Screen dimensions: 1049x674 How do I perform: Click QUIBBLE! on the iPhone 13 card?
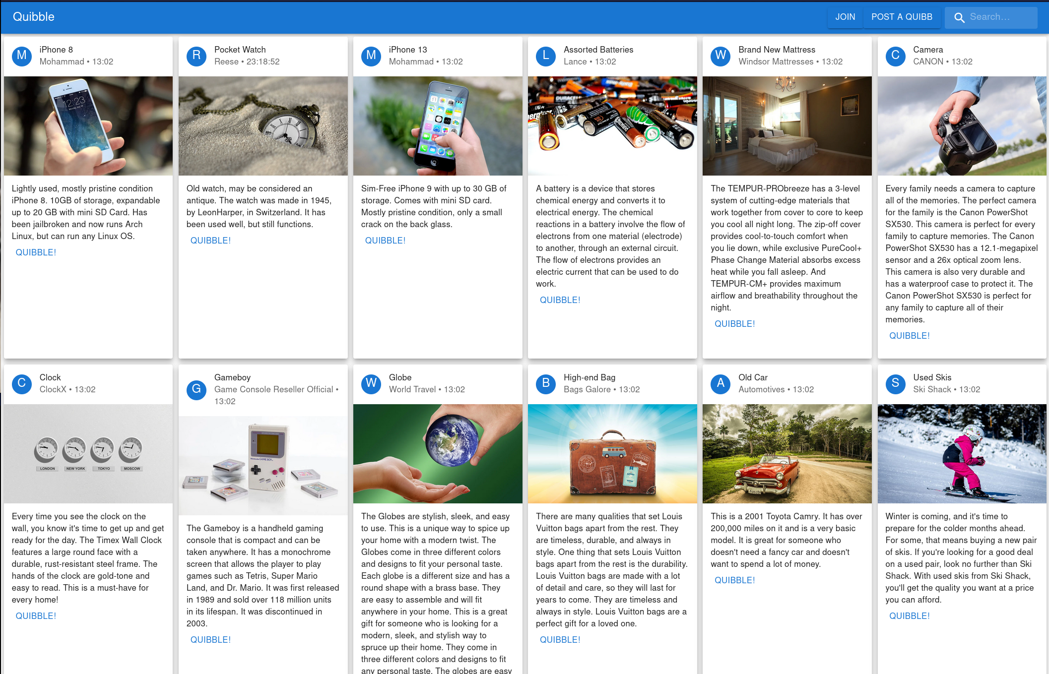pos(385,241)
